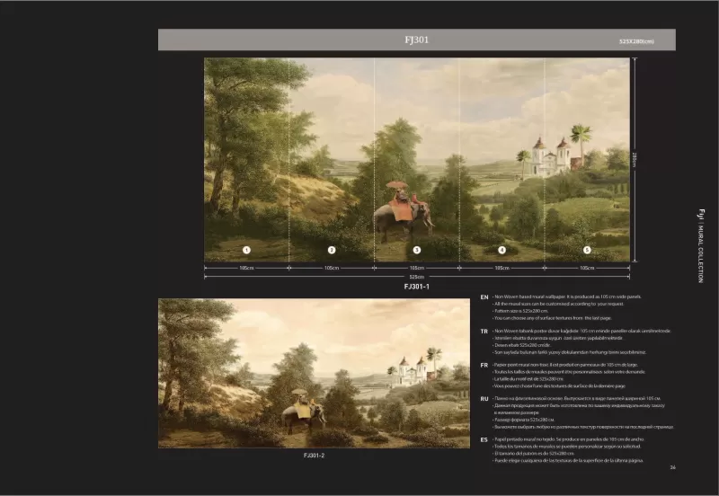This screenshot has width=719, height=496.
Task: Click the panel number 4 circle marker
Action: click(x=502, y=250)
